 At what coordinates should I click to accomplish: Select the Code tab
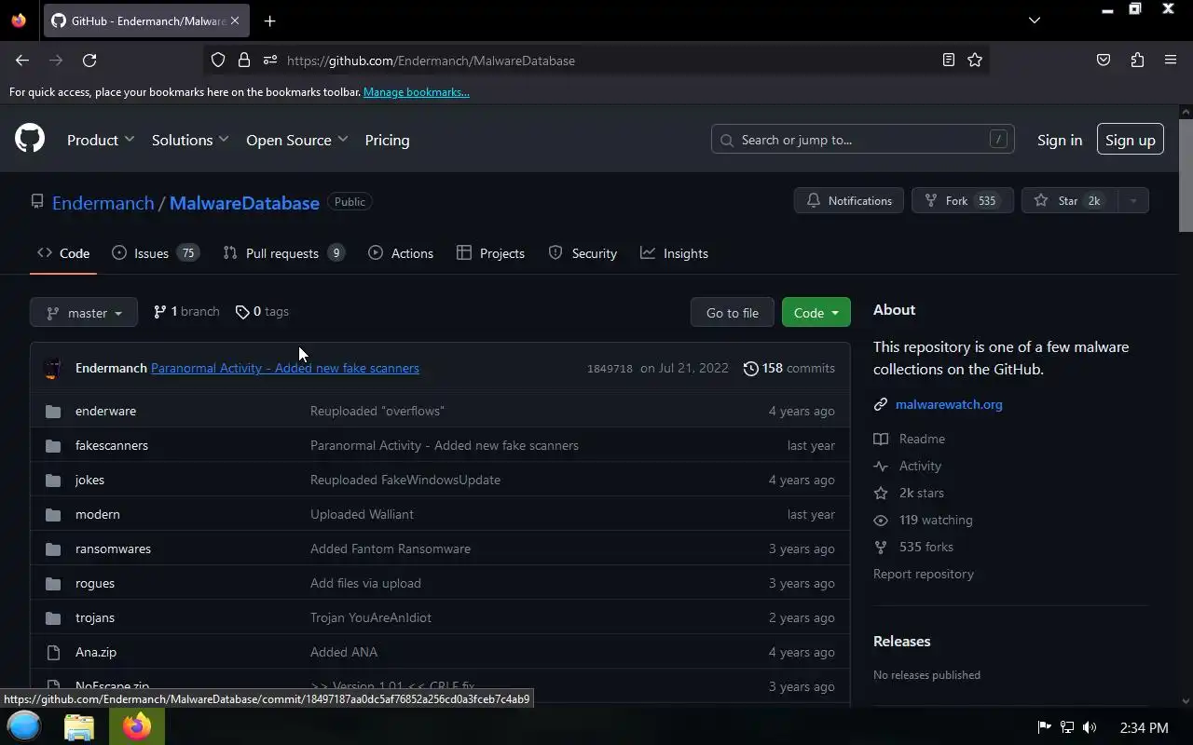point(63,253)
